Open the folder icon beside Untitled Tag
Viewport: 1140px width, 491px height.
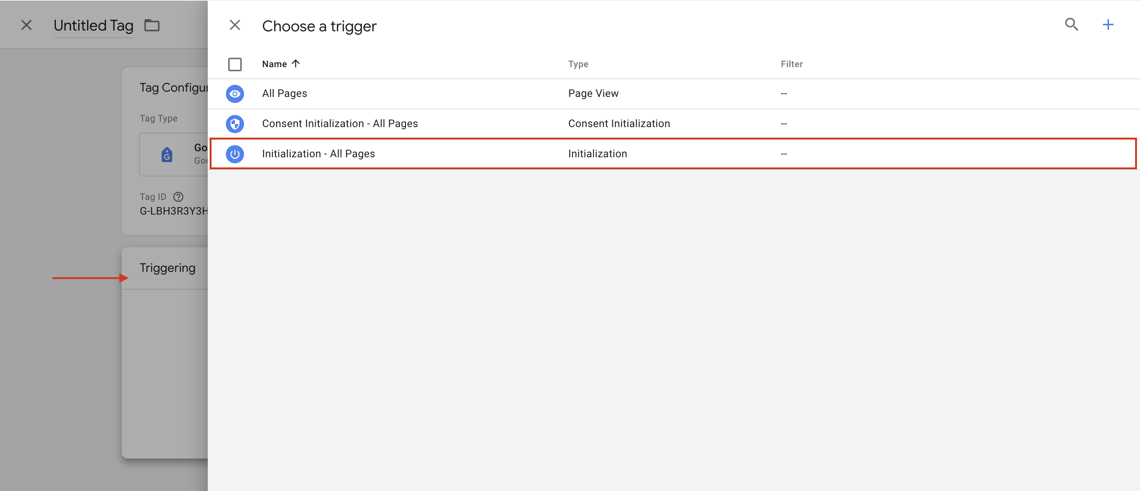point(152,26)
